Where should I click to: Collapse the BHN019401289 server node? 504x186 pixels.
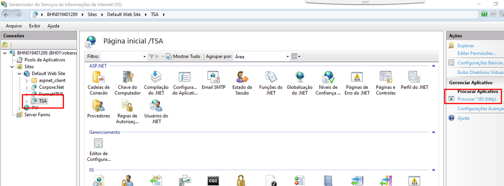4,53
